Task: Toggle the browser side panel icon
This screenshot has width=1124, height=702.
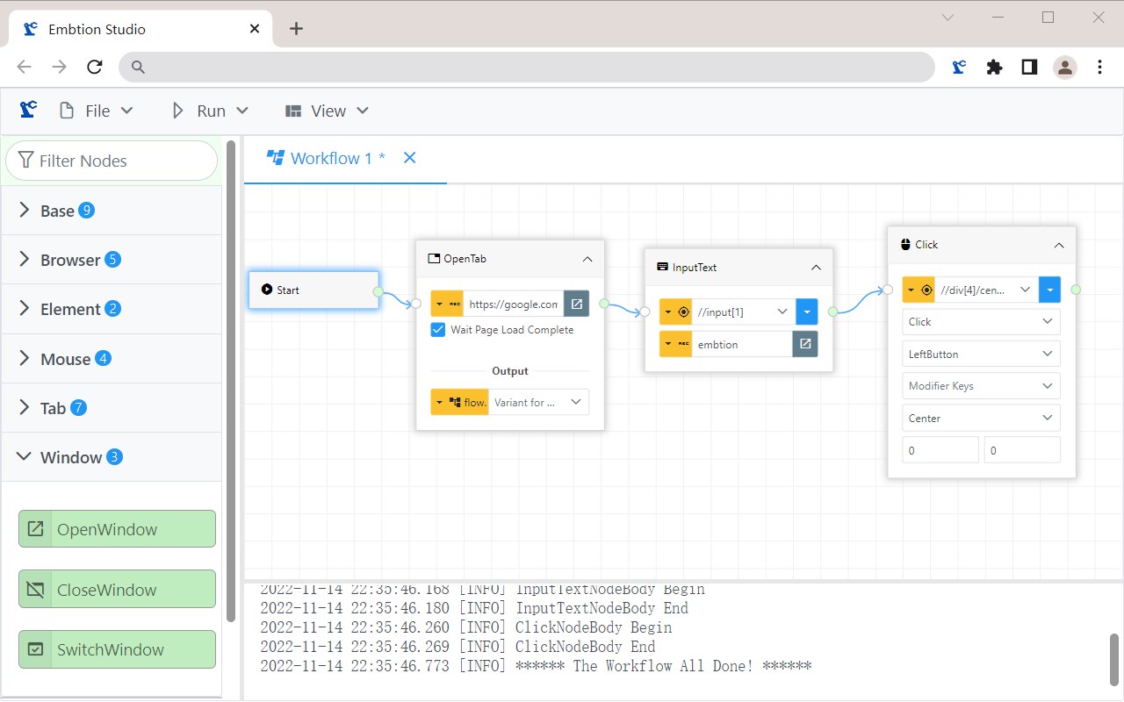Action: tap(1029, 67)
